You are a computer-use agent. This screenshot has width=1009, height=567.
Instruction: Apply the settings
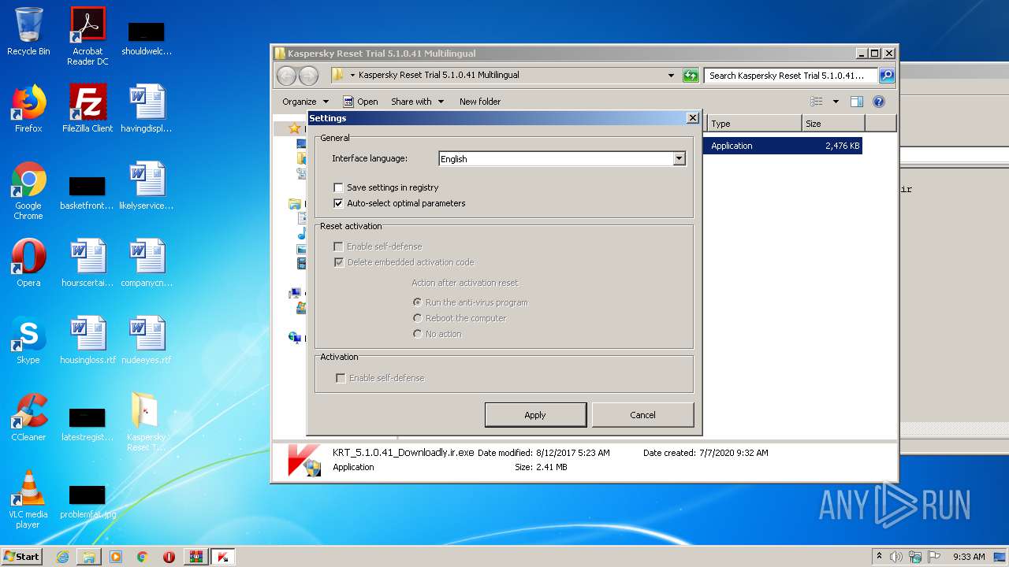click(x=535, y=415)
